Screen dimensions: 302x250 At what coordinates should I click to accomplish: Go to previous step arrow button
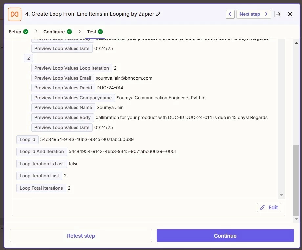click(x=230, y=14)
